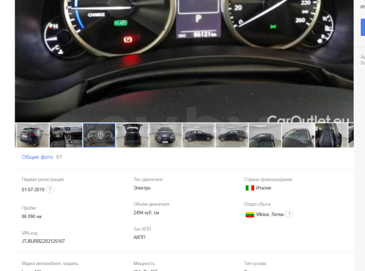Click engine volume 2494 куб. см
The image size is (365, 271).
click(x=146, y=213)
